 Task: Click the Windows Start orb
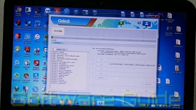pyautogui.click(x=14, y=101)
